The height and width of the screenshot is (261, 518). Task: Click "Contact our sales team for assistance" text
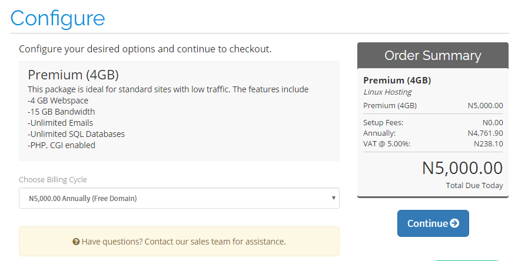215,242
